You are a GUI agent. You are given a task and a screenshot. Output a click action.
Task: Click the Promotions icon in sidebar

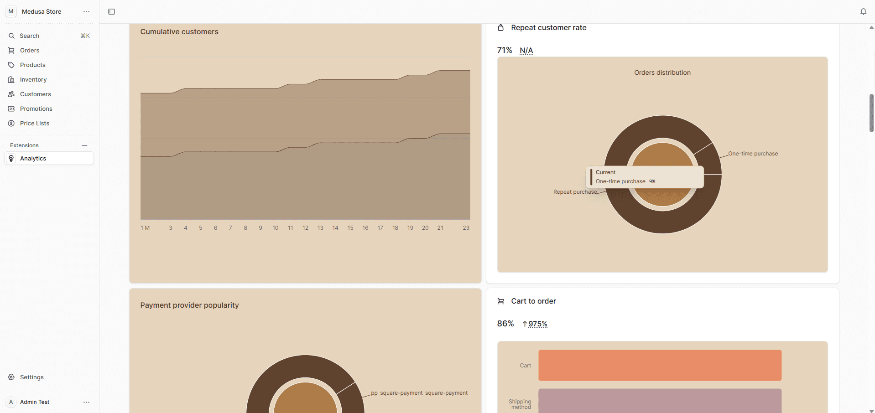[x=11, y=109]
